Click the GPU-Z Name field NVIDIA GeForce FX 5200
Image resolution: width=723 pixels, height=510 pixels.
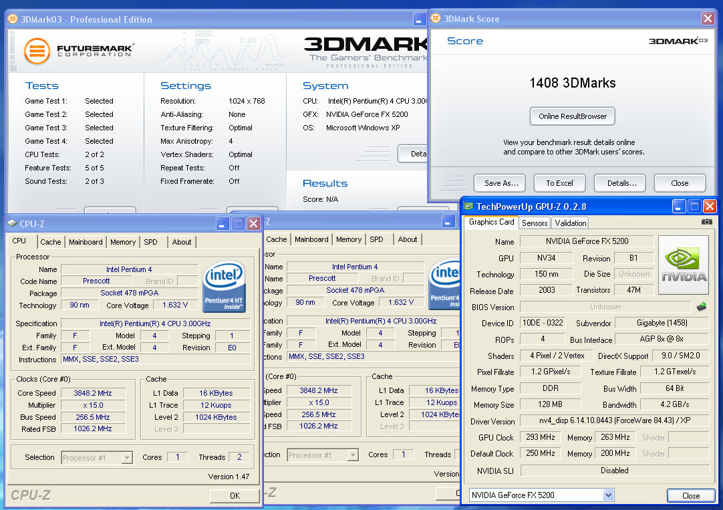(587, 241)
